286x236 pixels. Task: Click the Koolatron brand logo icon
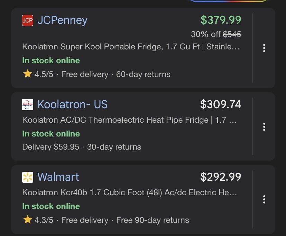pos(28,104)
